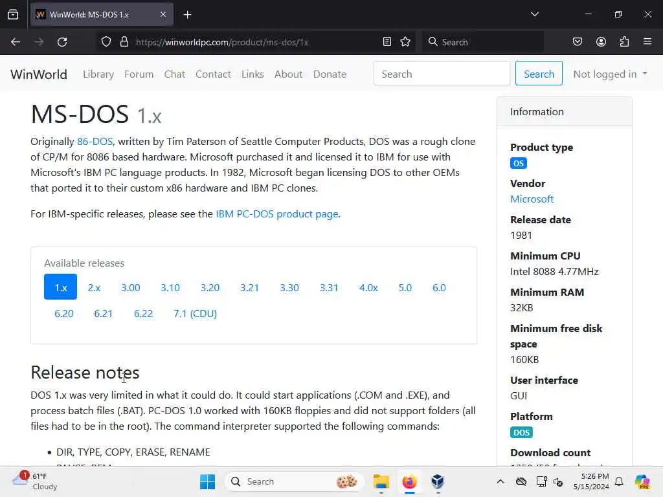
Task: Open the Donate nav item
Action: click(330, 74)
